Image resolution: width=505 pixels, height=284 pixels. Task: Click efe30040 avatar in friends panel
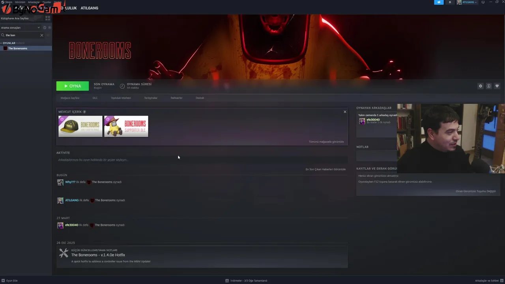coord(362,121)
